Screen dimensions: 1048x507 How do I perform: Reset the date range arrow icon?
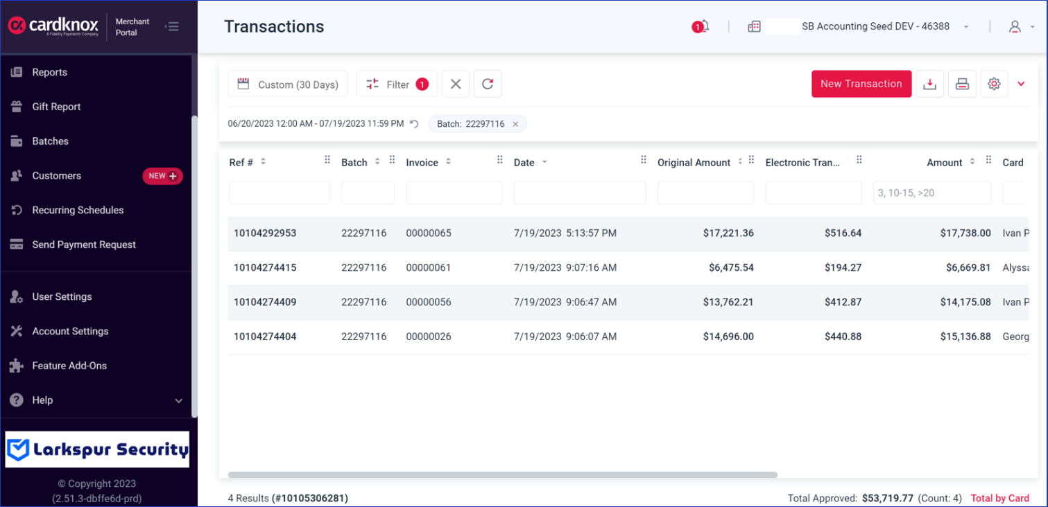coord(414,124)
